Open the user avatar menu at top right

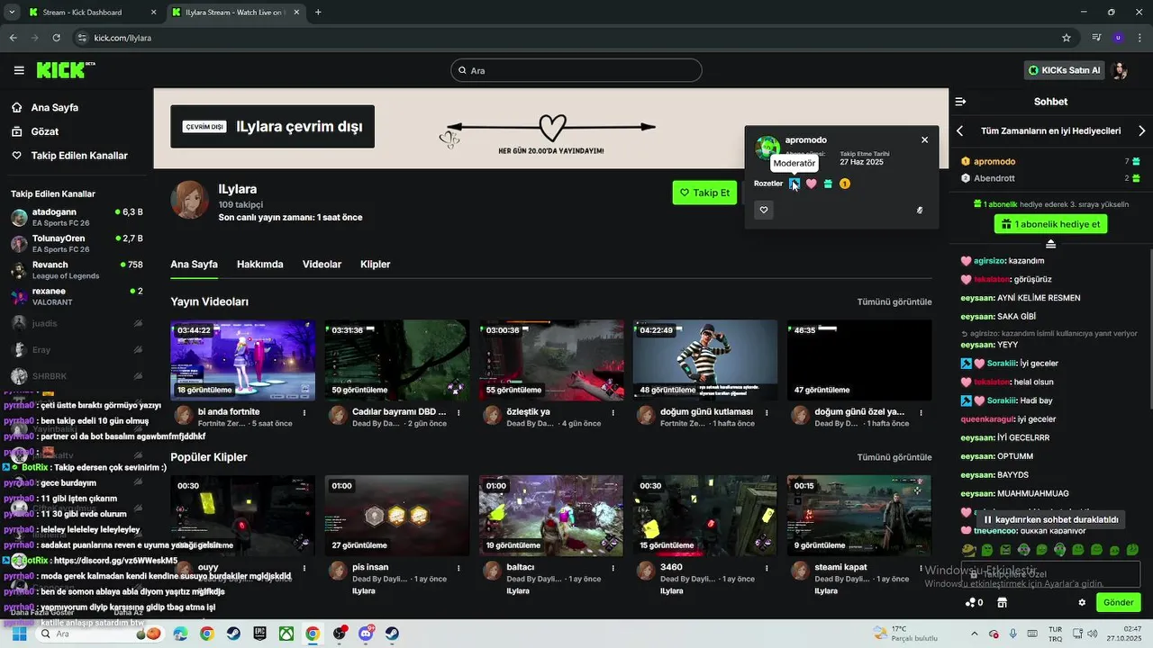(1120, 70)
